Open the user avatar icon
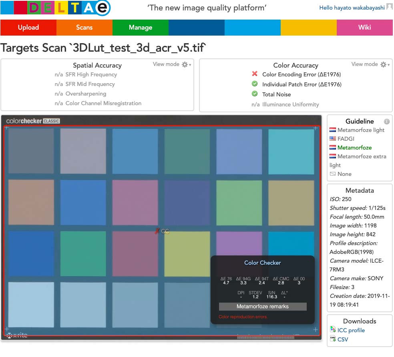Viewport: 394px width, 357px height. click(x=389, y=7)
